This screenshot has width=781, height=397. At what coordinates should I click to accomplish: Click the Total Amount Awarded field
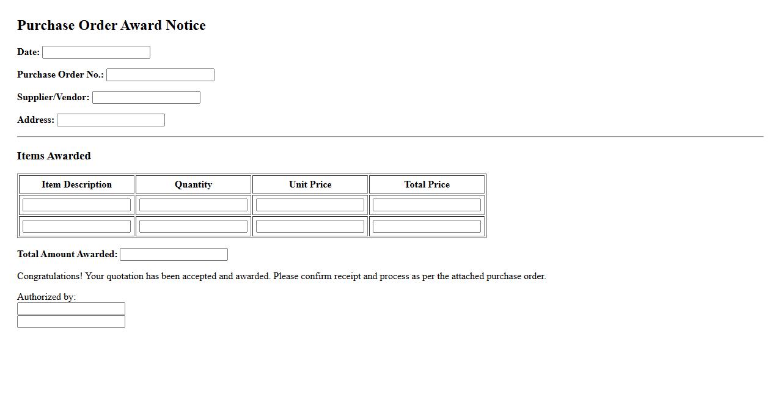click(174, 255)
